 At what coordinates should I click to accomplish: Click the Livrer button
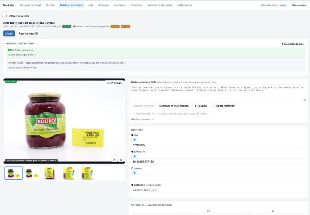[x=9, y=33]
